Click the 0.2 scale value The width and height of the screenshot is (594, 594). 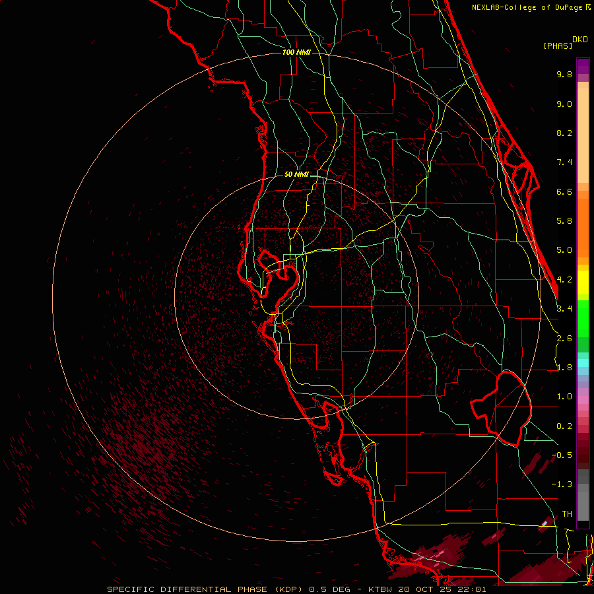click(x=564, y=426)
